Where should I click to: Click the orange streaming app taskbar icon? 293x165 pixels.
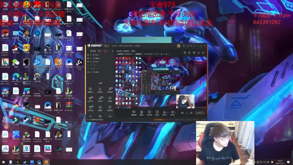(x=46, y=162)
